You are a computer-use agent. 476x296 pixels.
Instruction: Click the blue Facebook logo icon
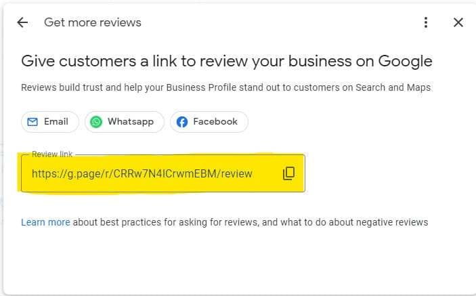[182, 122]
